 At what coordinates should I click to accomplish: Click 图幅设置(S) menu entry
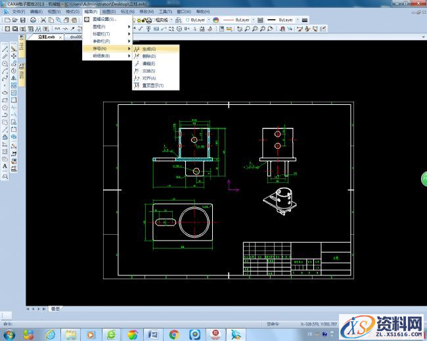click(x=104, y=20)
